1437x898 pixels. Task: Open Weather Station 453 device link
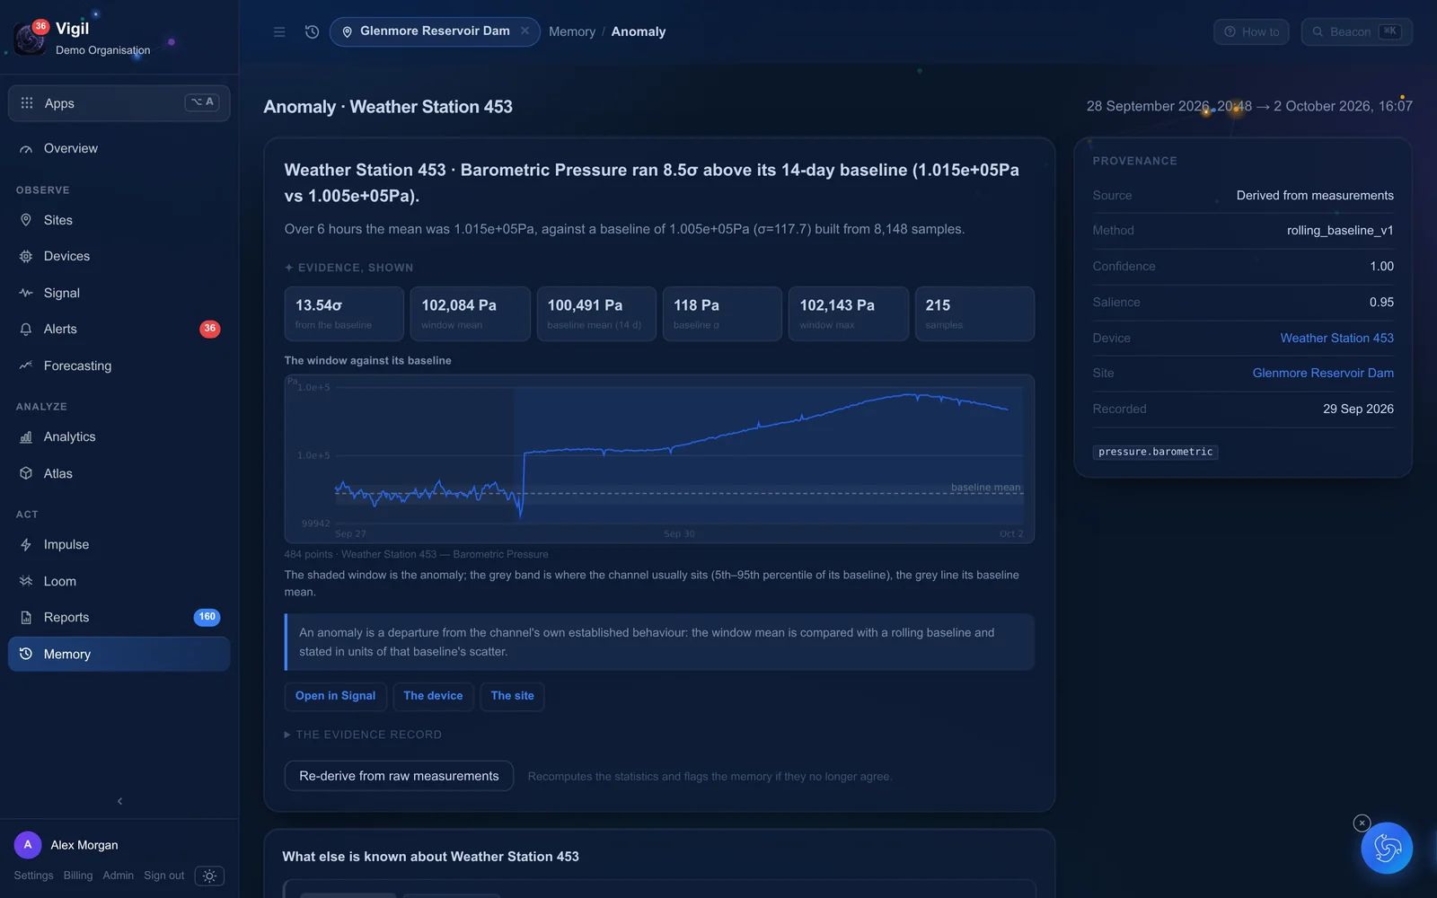(x=1336, y=338)
